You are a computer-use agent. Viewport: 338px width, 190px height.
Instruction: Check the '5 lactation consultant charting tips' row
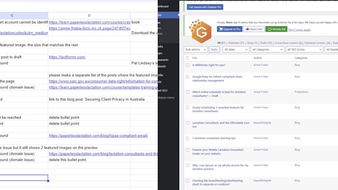coord(187,138)
